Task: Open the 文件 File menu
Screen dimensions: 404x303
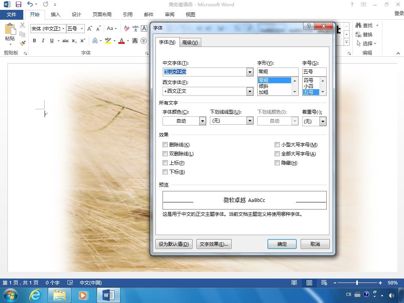Action: 11,15
